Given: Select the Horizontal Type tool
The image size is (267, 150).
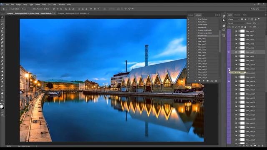Looking at the screenshot, I should coord(2,82).
